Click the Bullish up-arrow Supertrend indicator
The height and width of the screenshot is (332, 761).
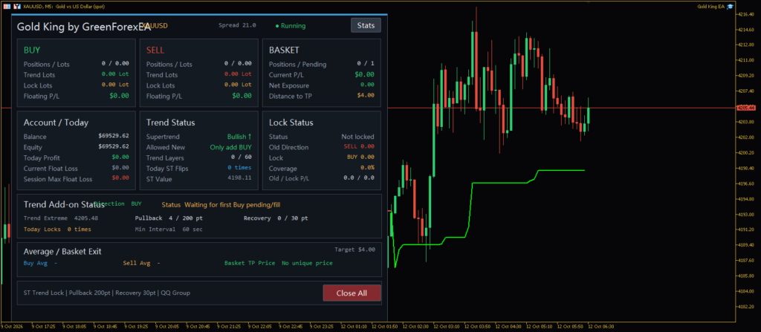[240, 137]
